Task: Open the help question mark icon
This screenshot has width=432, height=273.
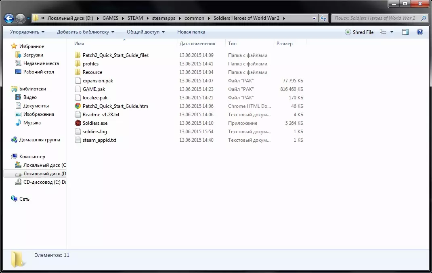Action: (419, 32)
